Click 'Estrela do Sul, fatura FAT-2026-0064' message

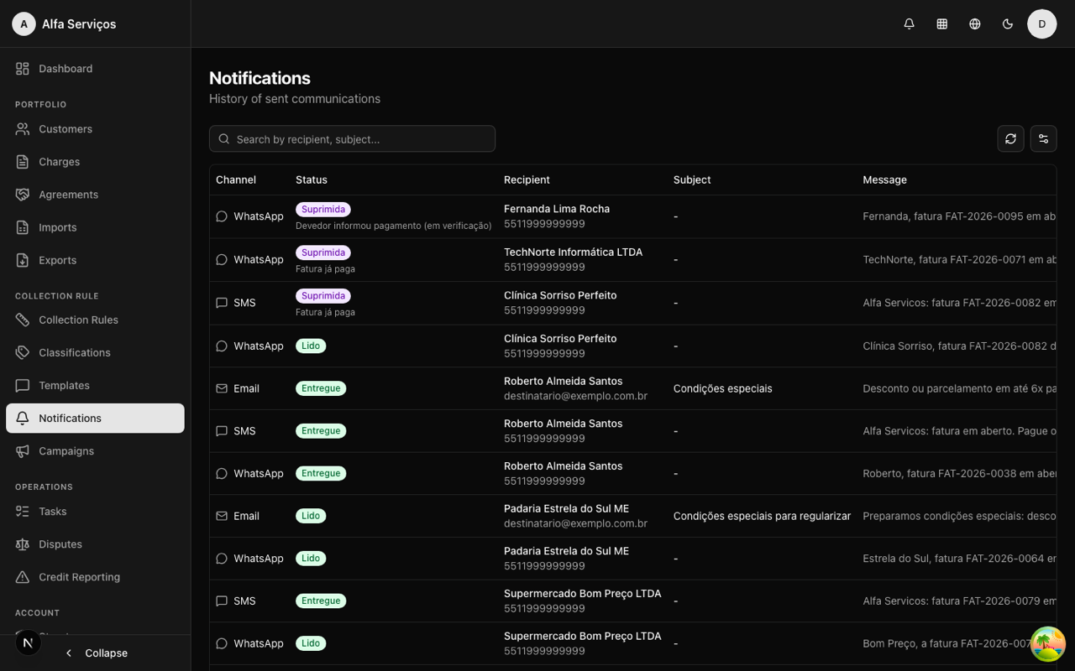(959, 559)
